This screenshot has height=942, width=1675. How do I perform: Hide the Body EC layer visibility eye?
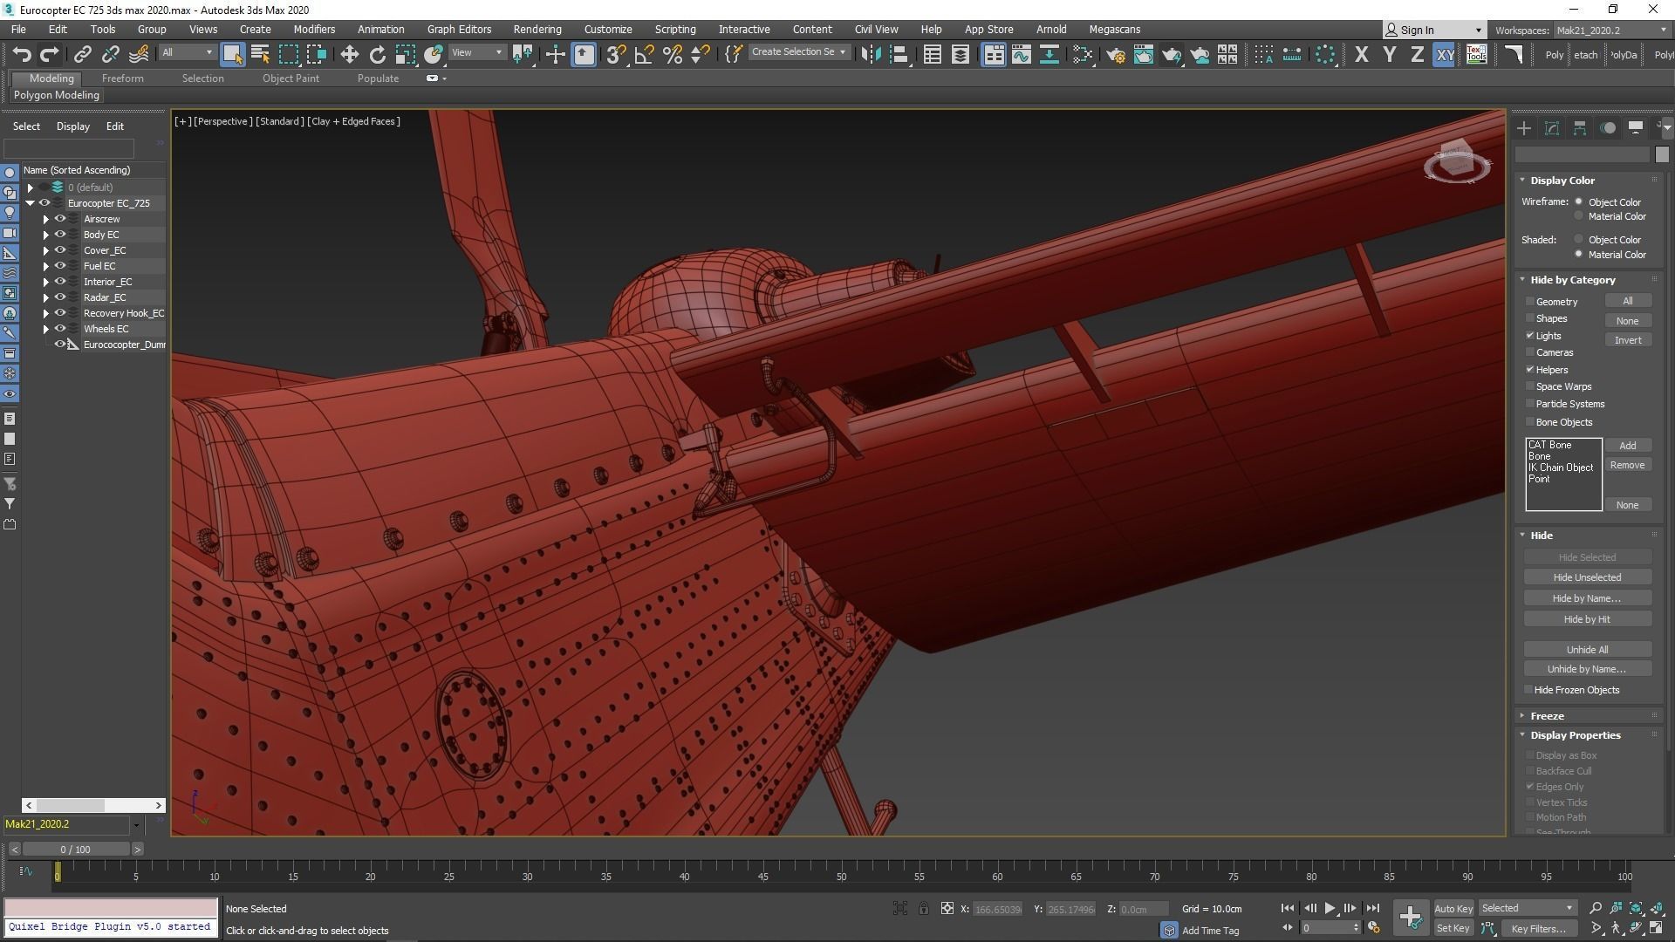[x=61, y=235]
